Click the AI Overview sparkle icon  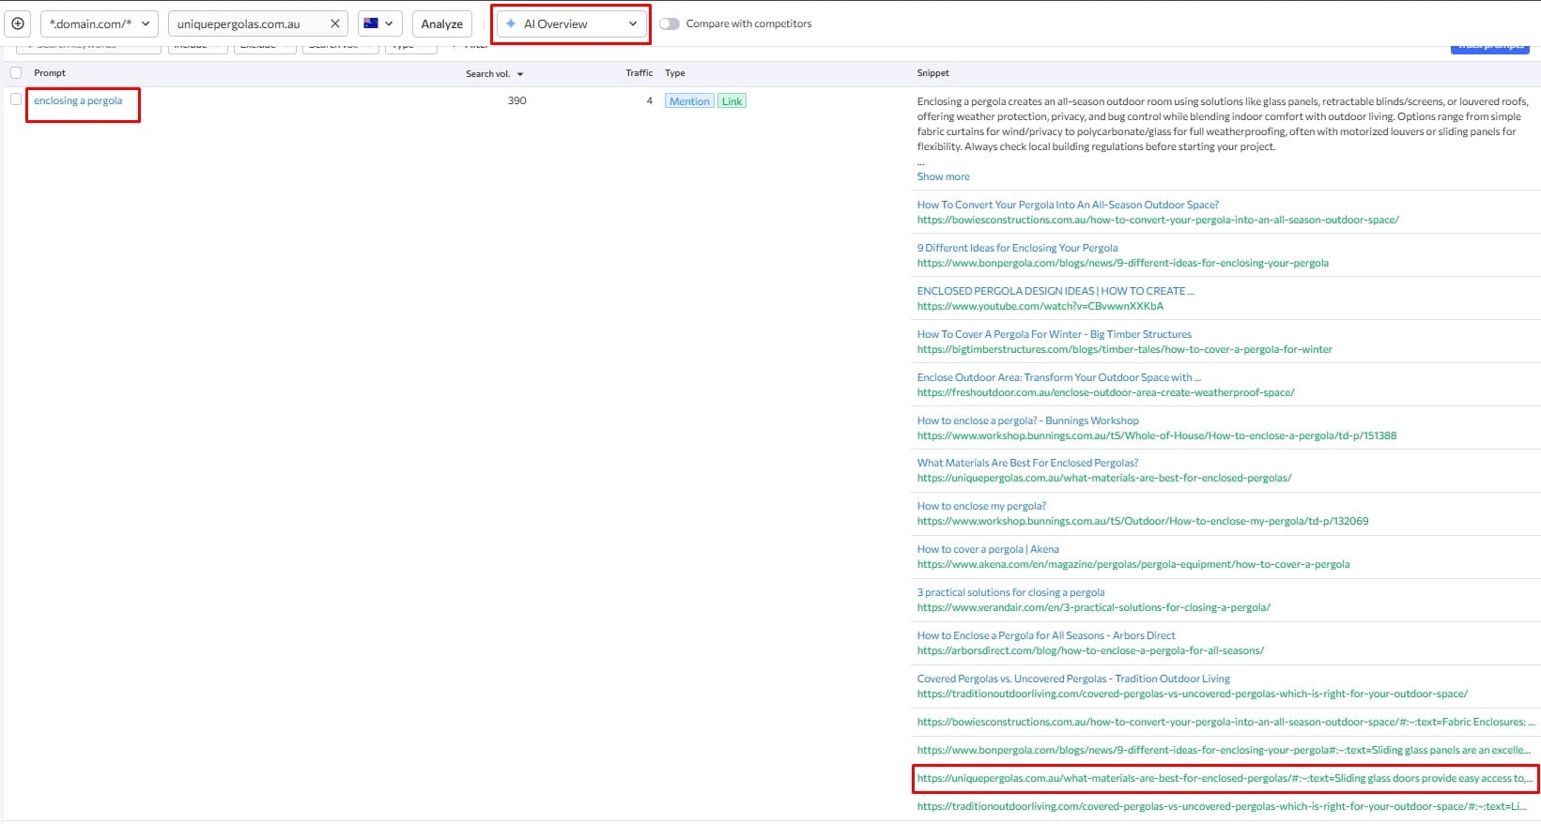click(x=511, y=23)
